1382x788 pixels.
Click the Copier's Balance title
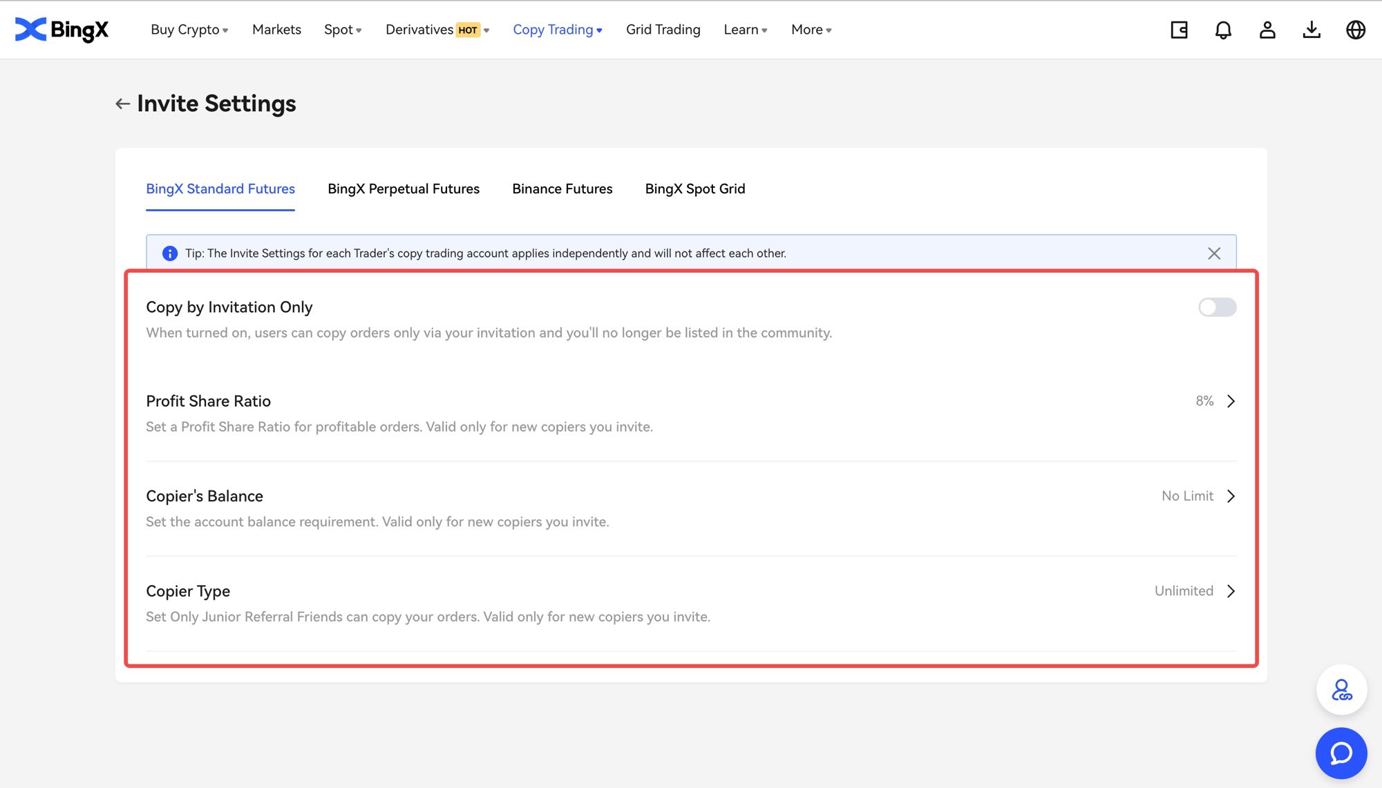tap(205, 497)
